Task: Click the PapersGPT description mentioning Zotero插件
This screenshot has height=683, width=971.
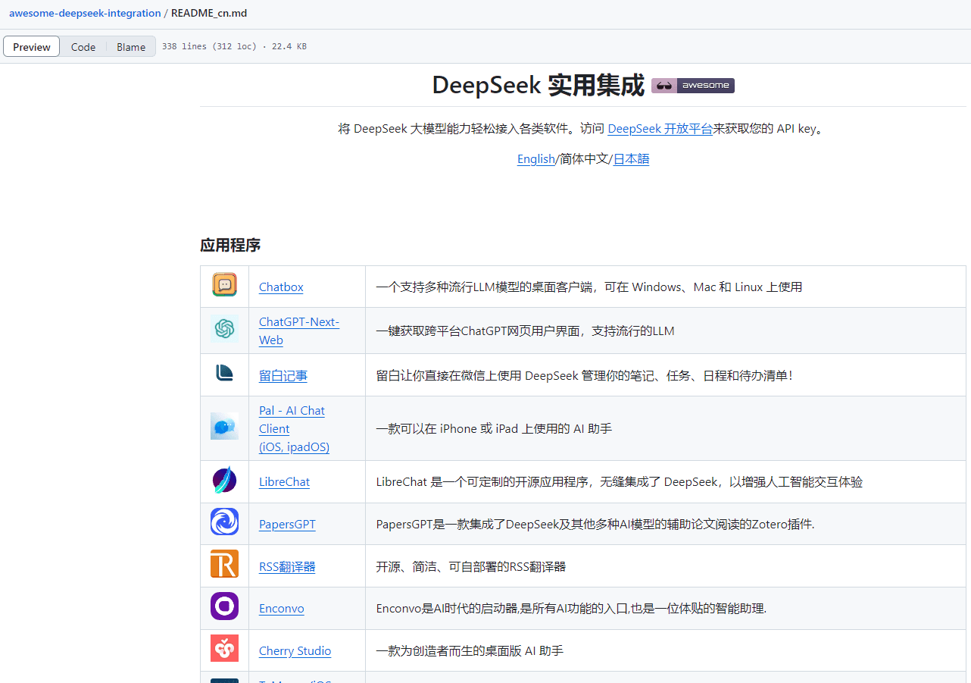Action: coord(595,525)
